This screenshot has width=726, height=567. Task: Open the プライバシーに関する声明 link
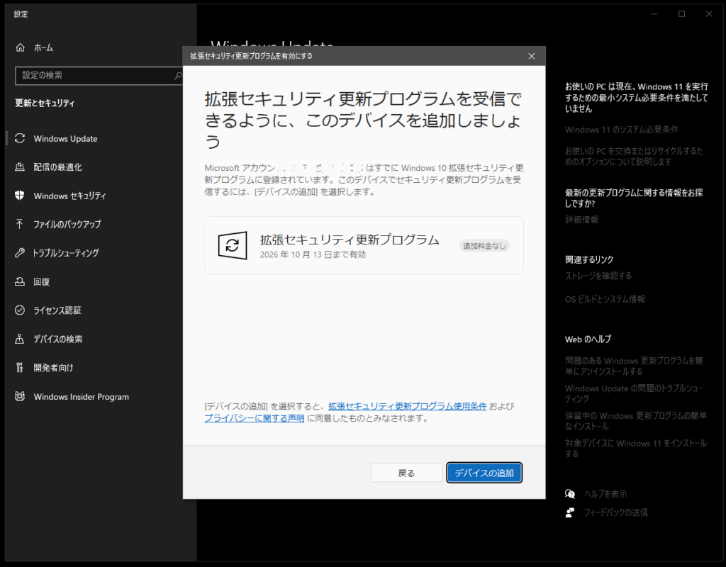coord(255,418)
